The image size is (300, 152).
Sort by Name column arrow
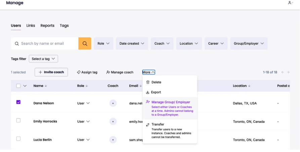[46, 86]
